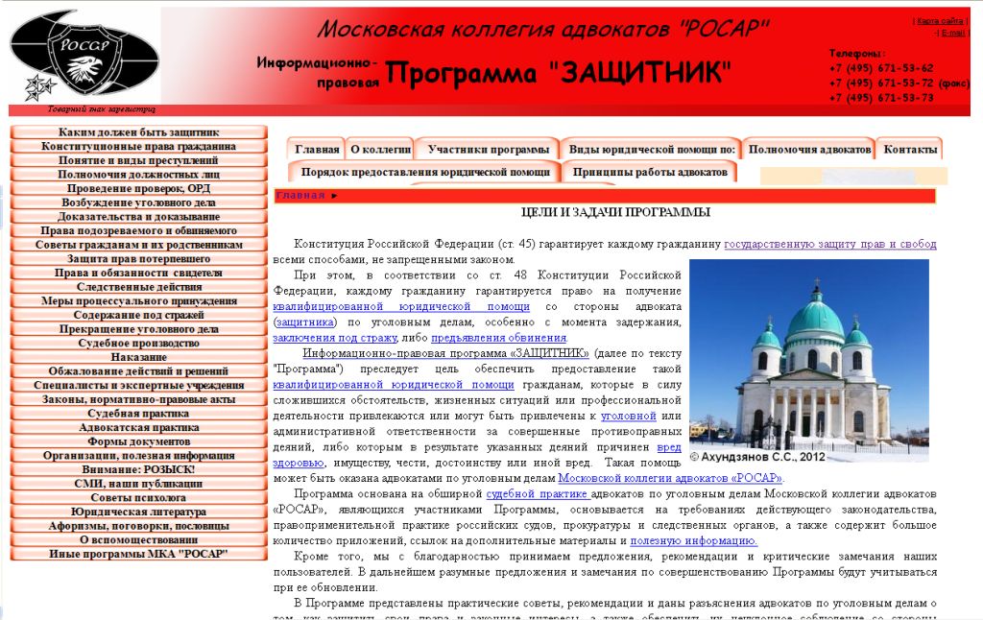
Task: Open Специалисты и экспертные учреждения
Action: click(x=138, y=385)
